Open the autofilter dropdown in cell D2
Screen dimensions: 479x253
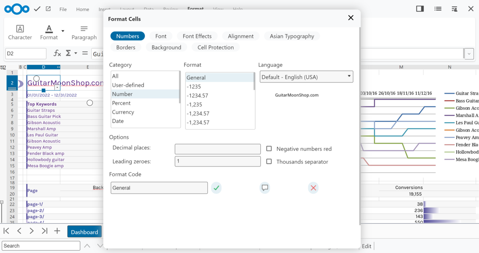pos(57,87)
